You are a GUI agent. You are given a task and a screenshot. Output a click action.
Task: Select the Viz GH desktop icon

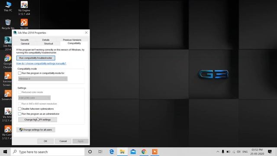coord(24,24)
